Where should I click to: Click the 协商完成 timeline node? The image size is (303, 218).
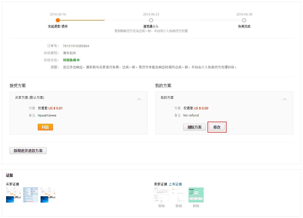tap(244, 20)
